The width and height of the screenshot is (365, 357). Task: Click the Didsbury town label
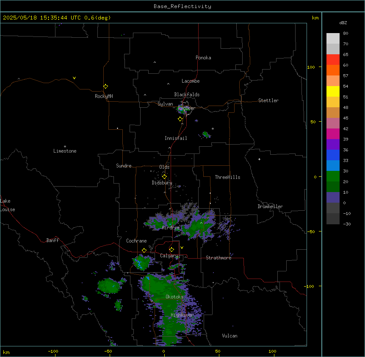click(x=162, y=183)
